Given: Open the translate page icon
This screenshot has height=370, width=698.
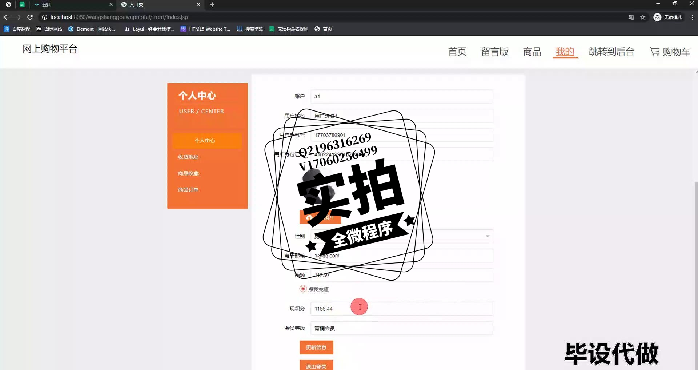Looking at the screenshot, I should click(631, 17).
